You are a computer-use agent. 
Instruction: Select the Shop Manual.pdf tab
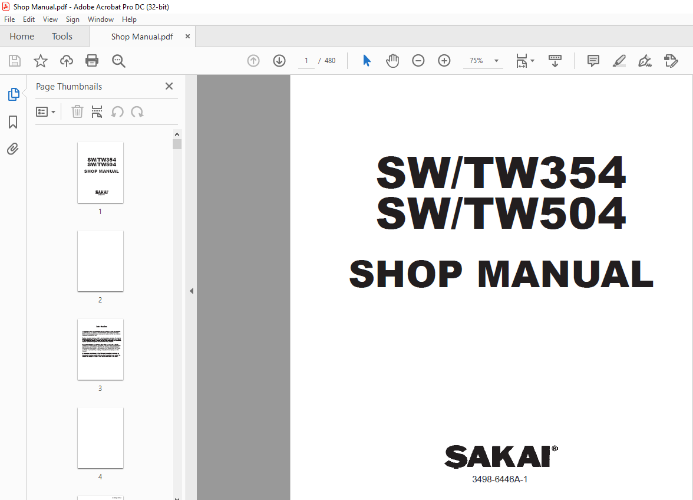click(x=142, y=37)
